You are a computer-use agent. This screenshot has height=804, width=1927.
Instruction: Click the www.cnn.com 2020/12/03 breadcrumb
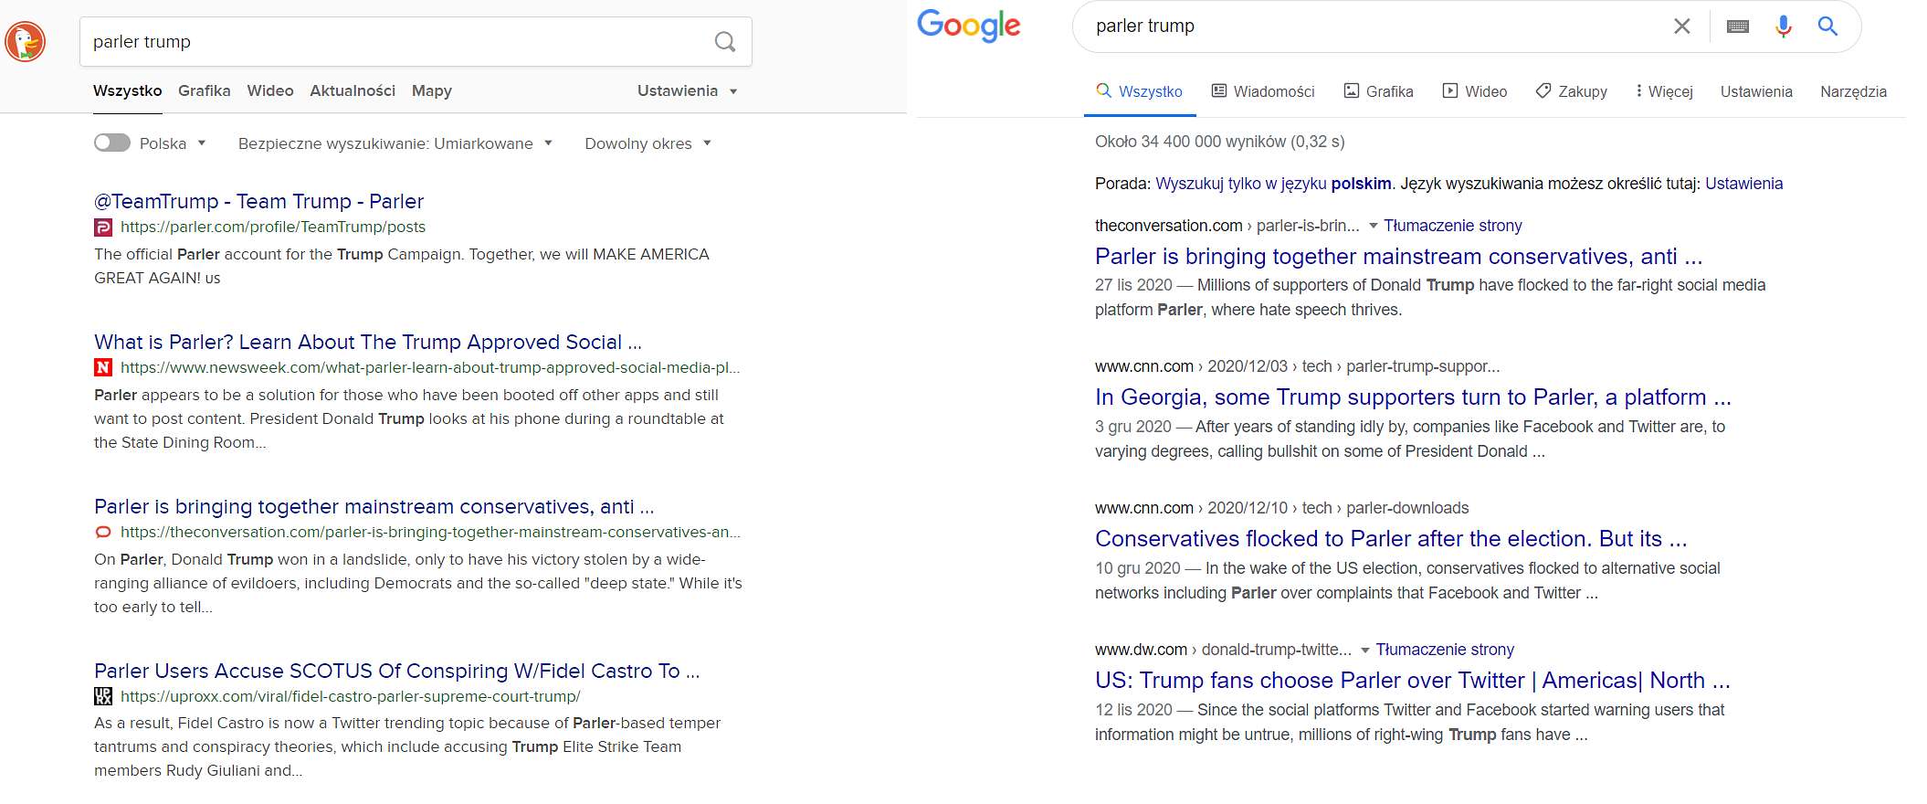tap(1297, 366)
